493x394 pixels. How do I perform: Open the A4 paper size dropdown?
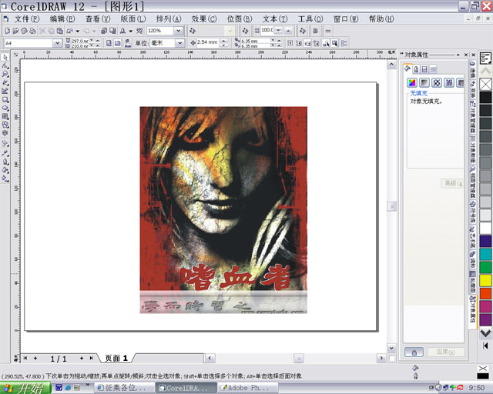tap(57, 43)
